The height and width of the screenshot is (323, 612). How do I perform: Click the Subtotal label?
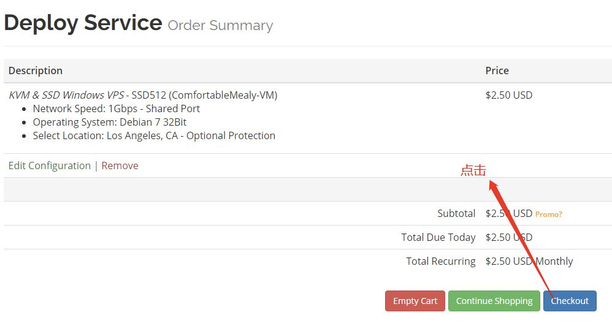click(456, 213)
